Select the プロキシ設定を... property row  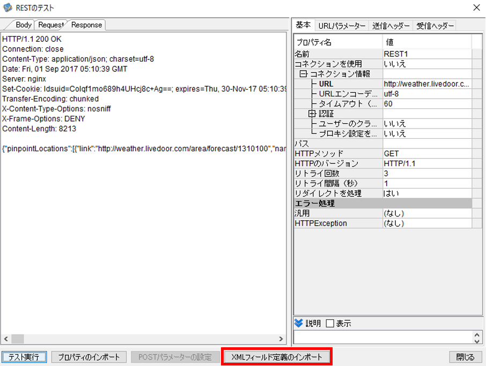383,133
